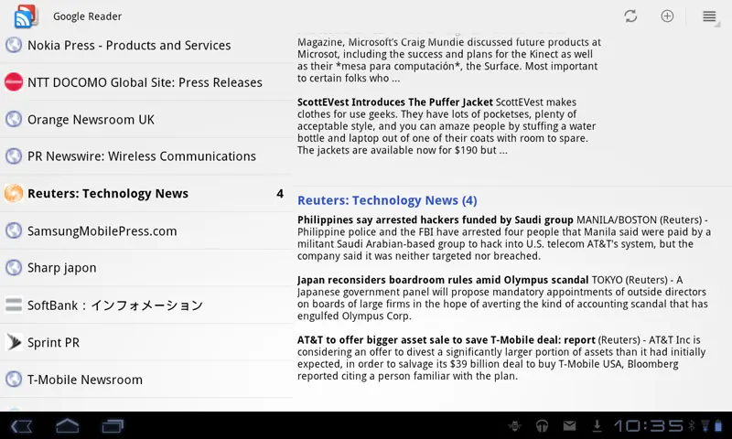Tap the Android home button

[67, 425]
